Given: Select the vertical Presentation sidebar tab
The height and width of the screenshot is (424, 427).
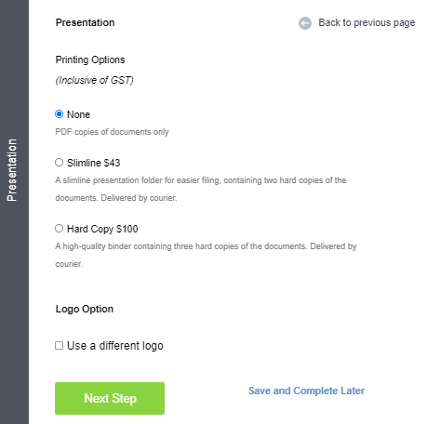Looking at the screenshot, I should (12, 170).
